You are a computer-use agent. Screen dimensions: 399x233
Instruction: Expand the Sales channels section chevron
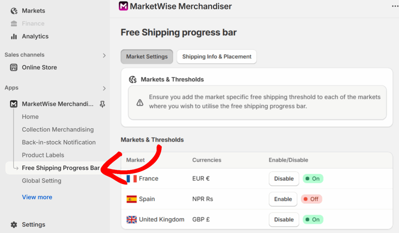click(104, 55)
